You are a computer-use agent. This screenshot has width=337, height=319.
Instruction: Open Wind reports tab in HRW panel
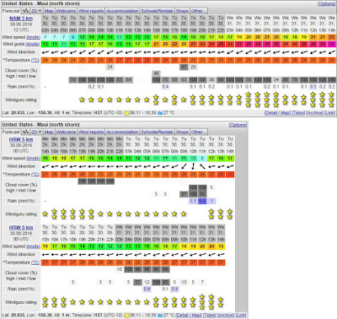tap(91, 132)
